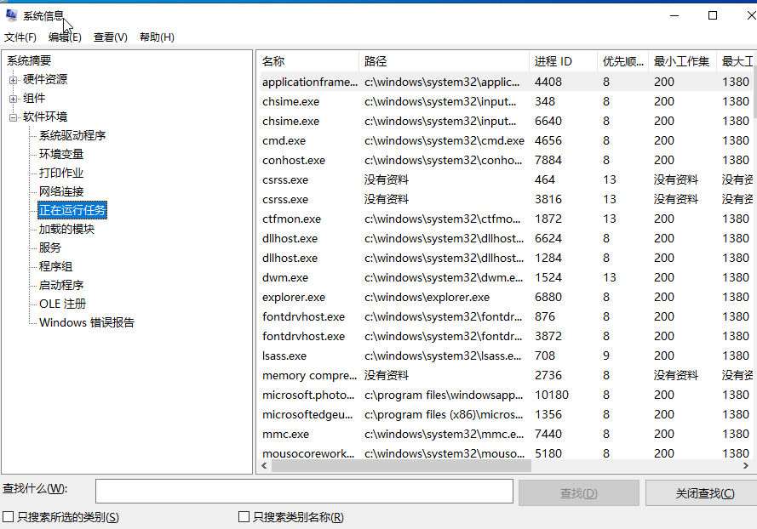
Task: Open the 文件(F) menu
Action: [x=20, y=37]
